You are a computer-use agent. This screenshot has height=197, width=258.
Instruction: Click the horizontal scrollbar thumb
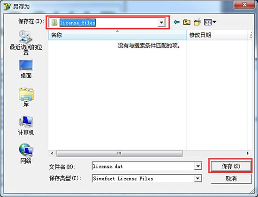point(120,153)
